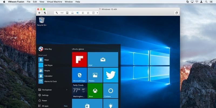Viewport: 216px width, 108px height.
Task: Open the Mail tile
Action: pos(103,59)
